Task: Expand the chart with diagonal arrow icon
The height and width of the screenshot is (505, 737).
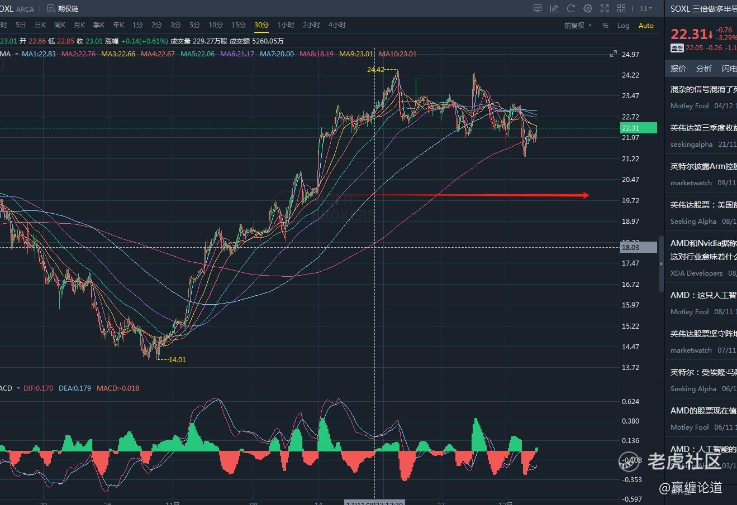Action: [613, 54]
